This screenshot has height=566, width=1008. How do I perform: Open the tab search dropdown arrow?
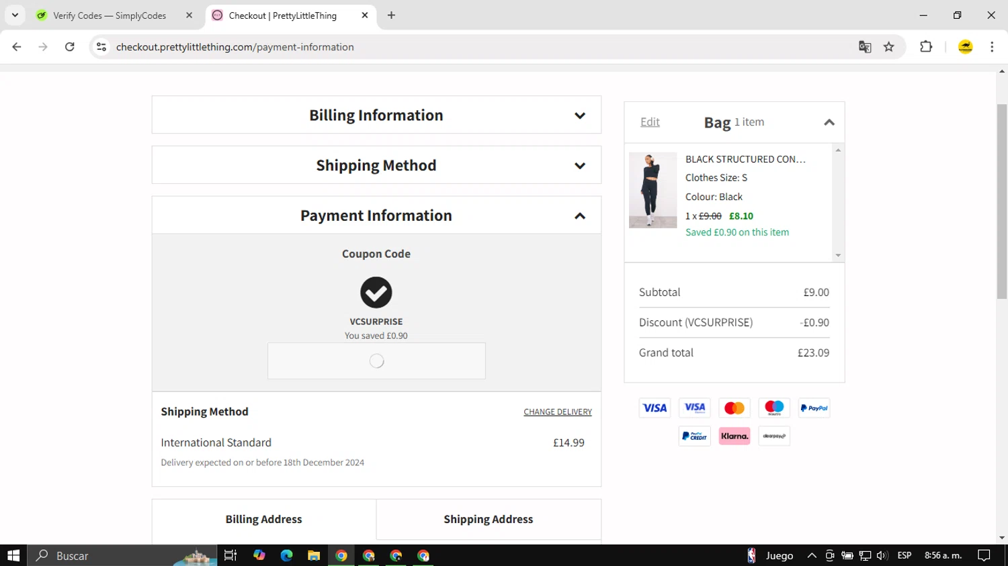[15, 15]
